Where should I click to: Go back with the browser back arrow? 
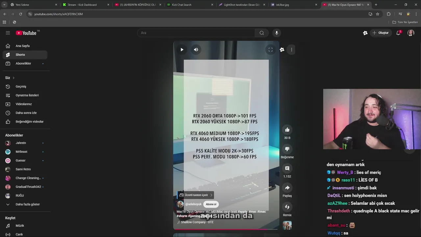tap(5, 14)
